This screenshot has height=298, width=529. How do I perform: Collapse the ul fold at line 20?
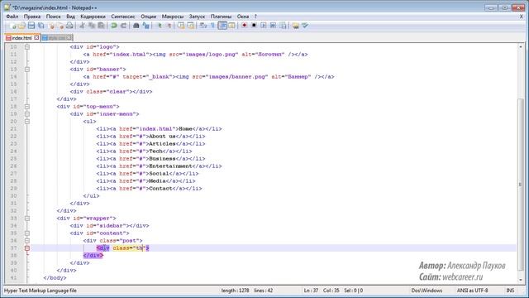(27, 122)
